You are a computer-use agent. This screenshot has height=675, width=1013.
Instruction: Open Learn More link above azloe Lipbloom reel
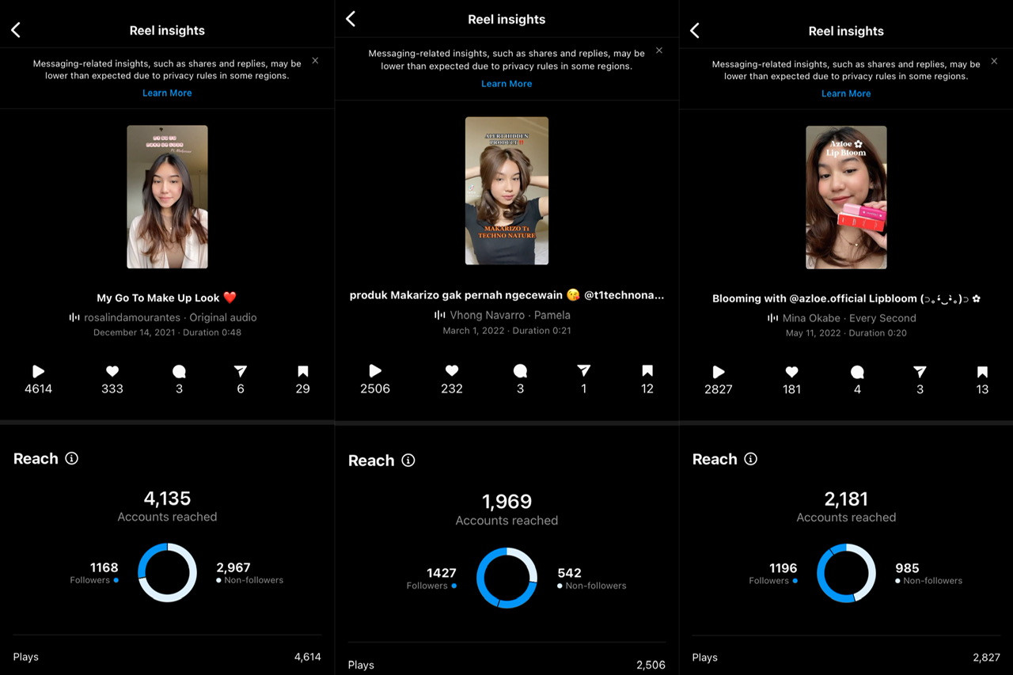tap(846, 93)
